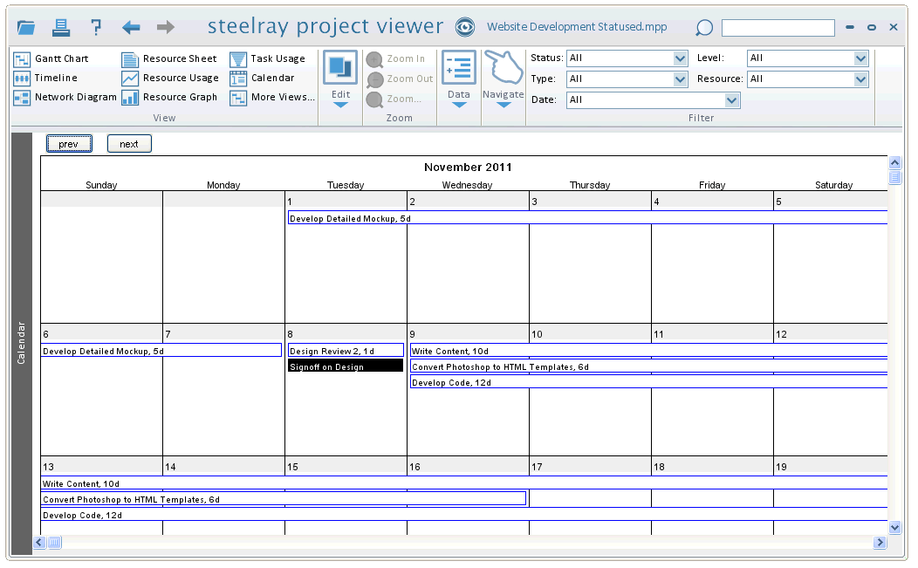Open the Network Diagram view
Image resolution: width=918 pixels, height=568 pixels.
(65, 98)
